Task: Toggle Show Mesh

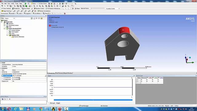Action: pos(26,9)
